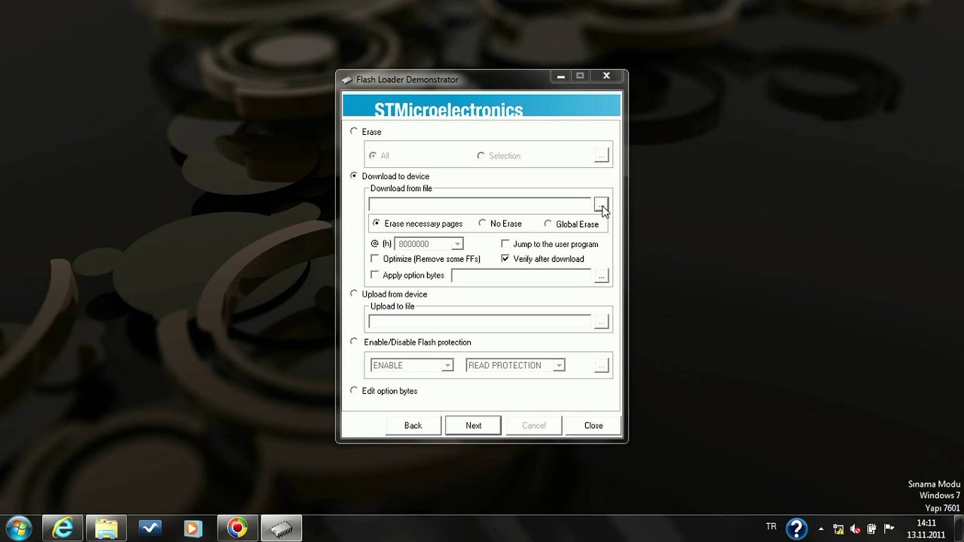This screenshot has height=542, width=964.
Task: Click browse button for Erase selection
Action: 600,155
